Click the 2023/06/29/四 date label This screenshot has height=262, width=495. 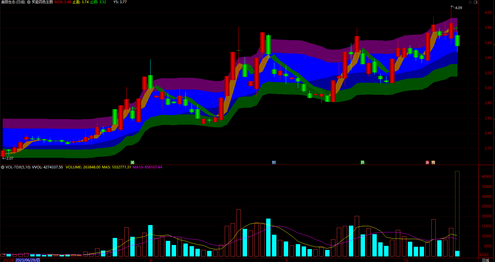28,260
